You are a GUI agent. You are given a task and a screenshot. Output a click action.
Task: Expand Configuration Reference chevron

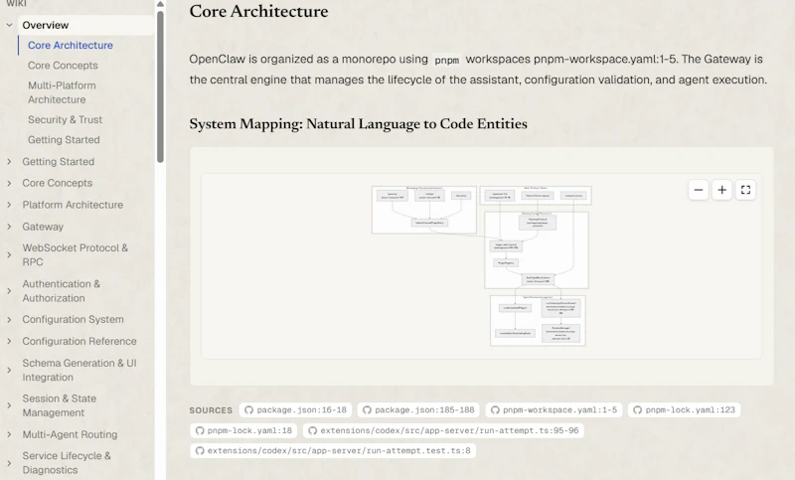[9, 341]
